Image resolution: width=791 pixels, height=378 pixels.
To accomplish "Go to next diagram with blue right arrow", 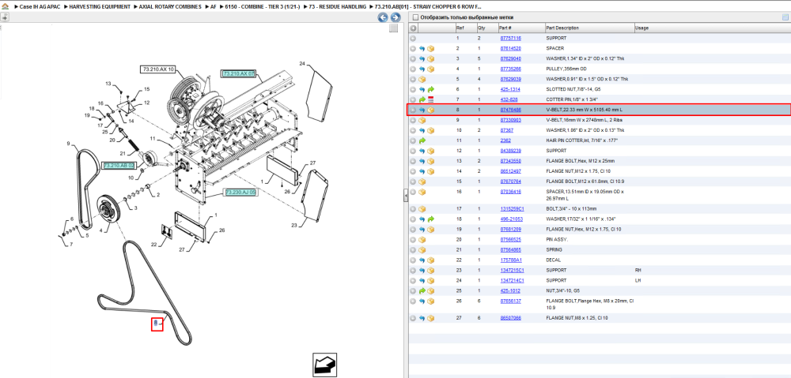I will [x=395, y=17].
